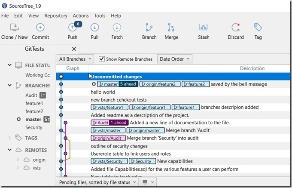Select commit 'new branch cehckout tests'
The image size is (292, 188).
click(173, 100)
